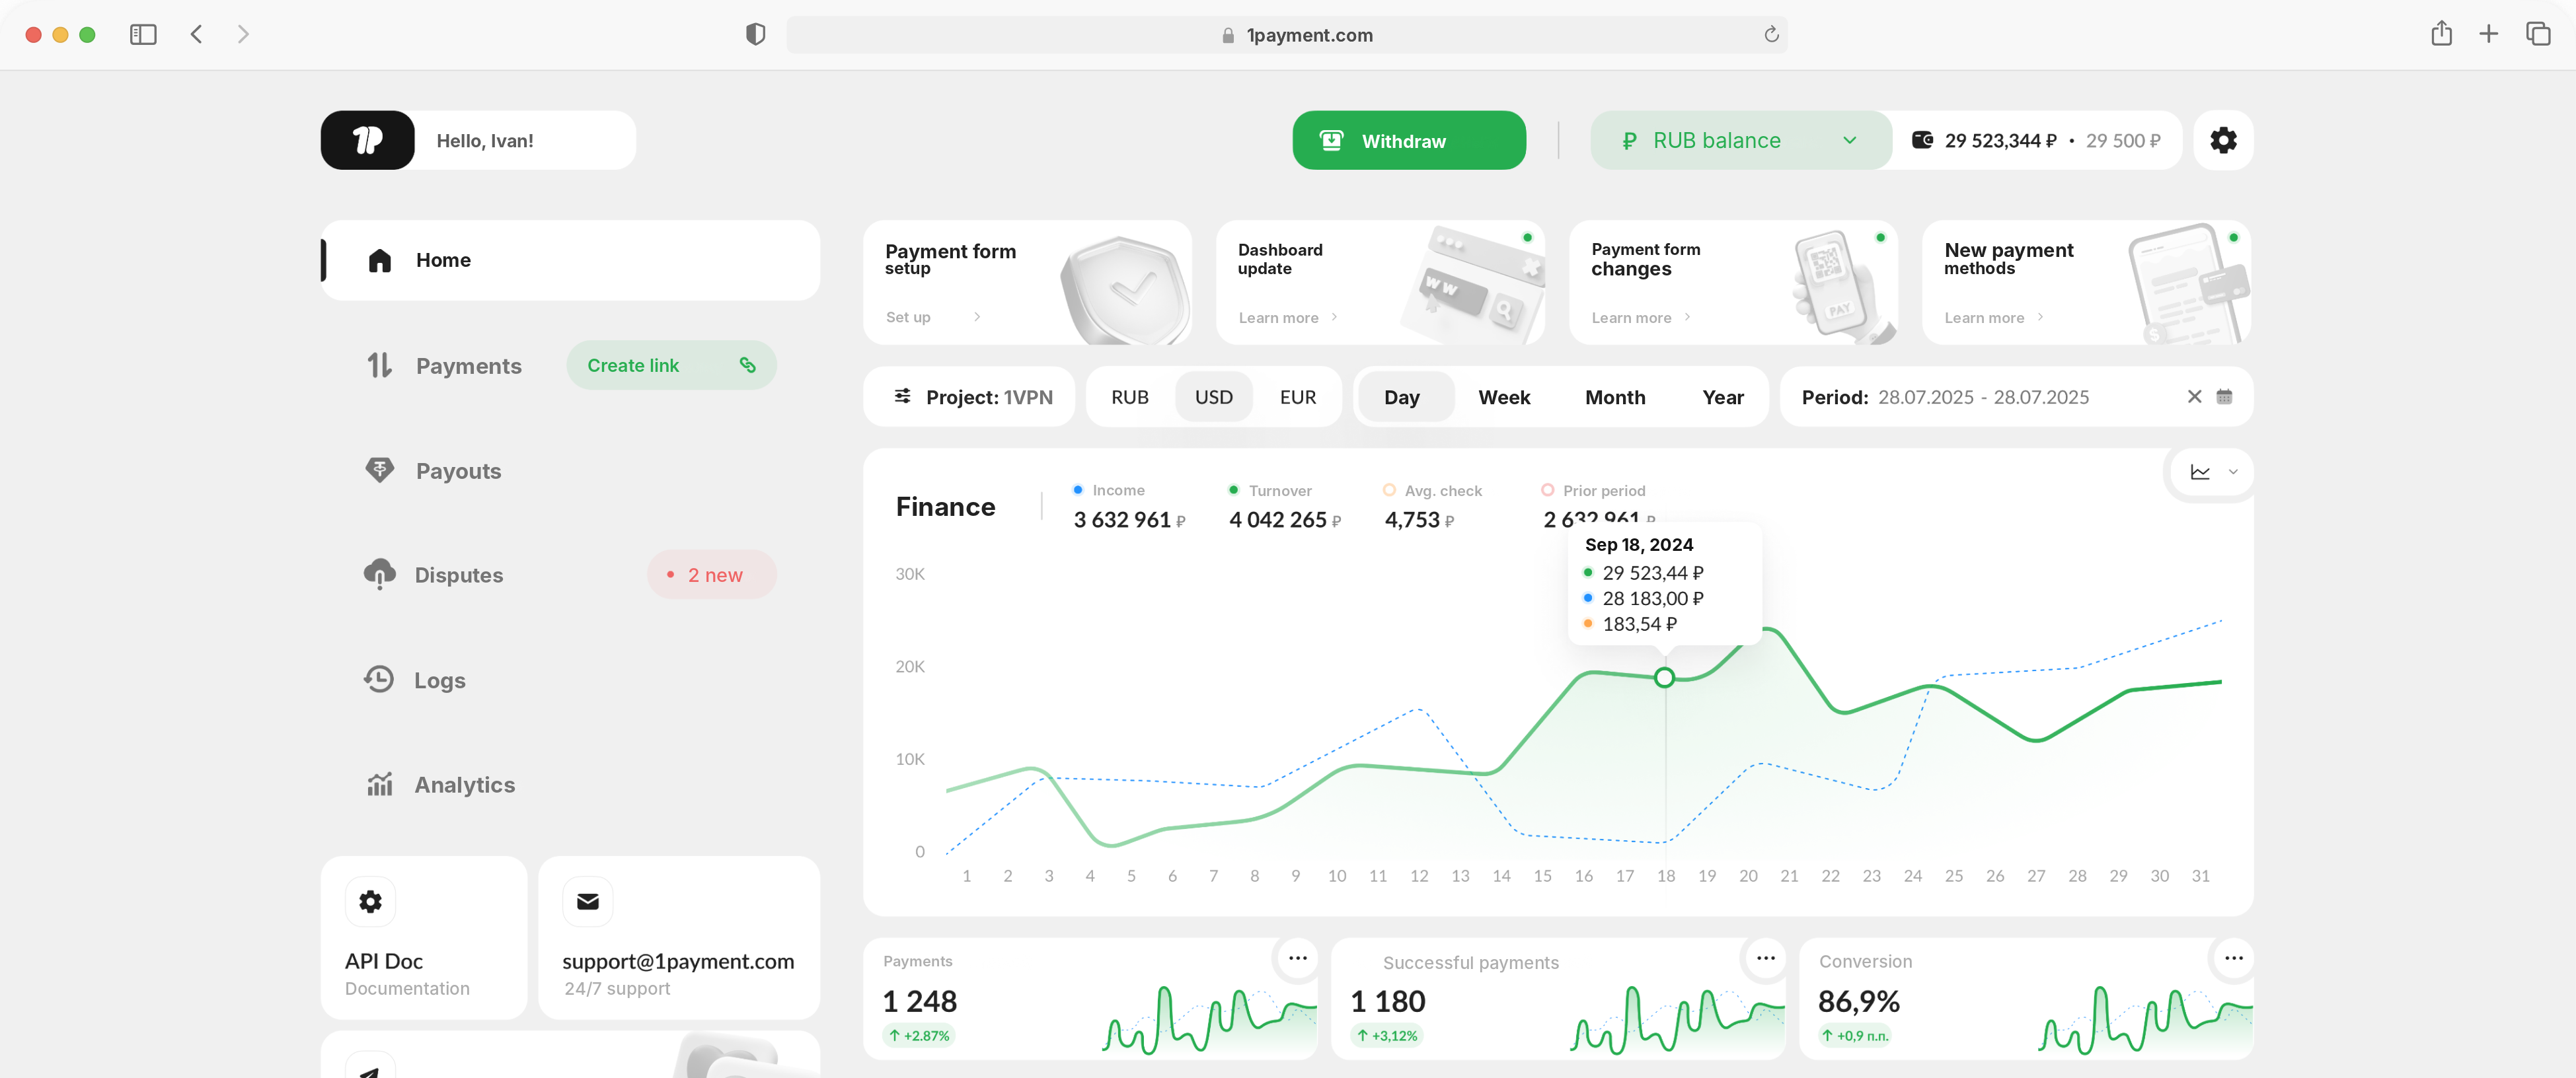Open the Conversion card options menu
Viewport: 2576px width, 1078px height.
pyautogui.click(x=2233, y=958)
